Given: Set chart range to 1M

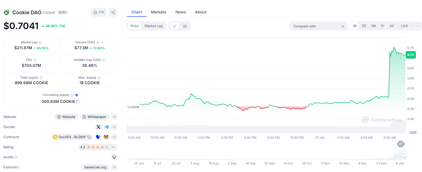Looking at the screenshot, I should point(373,26).
